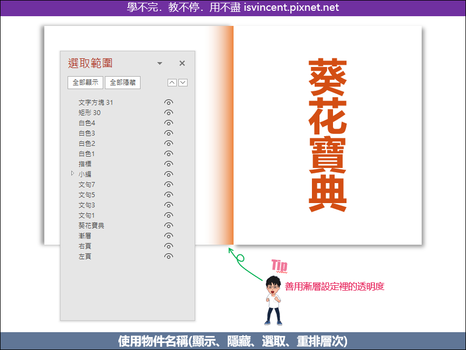Screen dimensions: 466x350
Task: Click the orange gradient spine shape
Action: point(220,136)
